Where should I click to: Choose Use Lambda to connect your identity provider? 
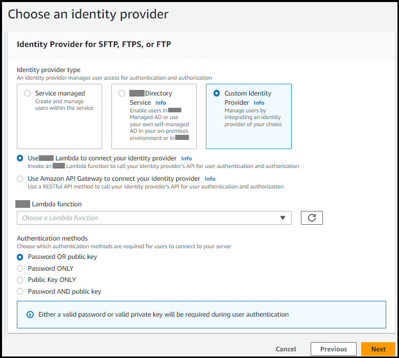20,158
